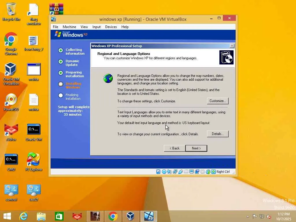Open the Windows Start button
296x222 pixels.
coord(7,216)
